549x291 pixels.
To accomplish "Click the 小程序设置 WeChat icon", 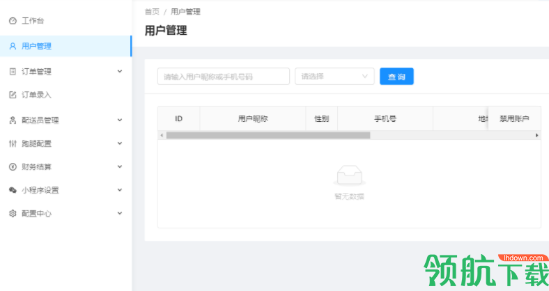I will [x=13, y=190].
